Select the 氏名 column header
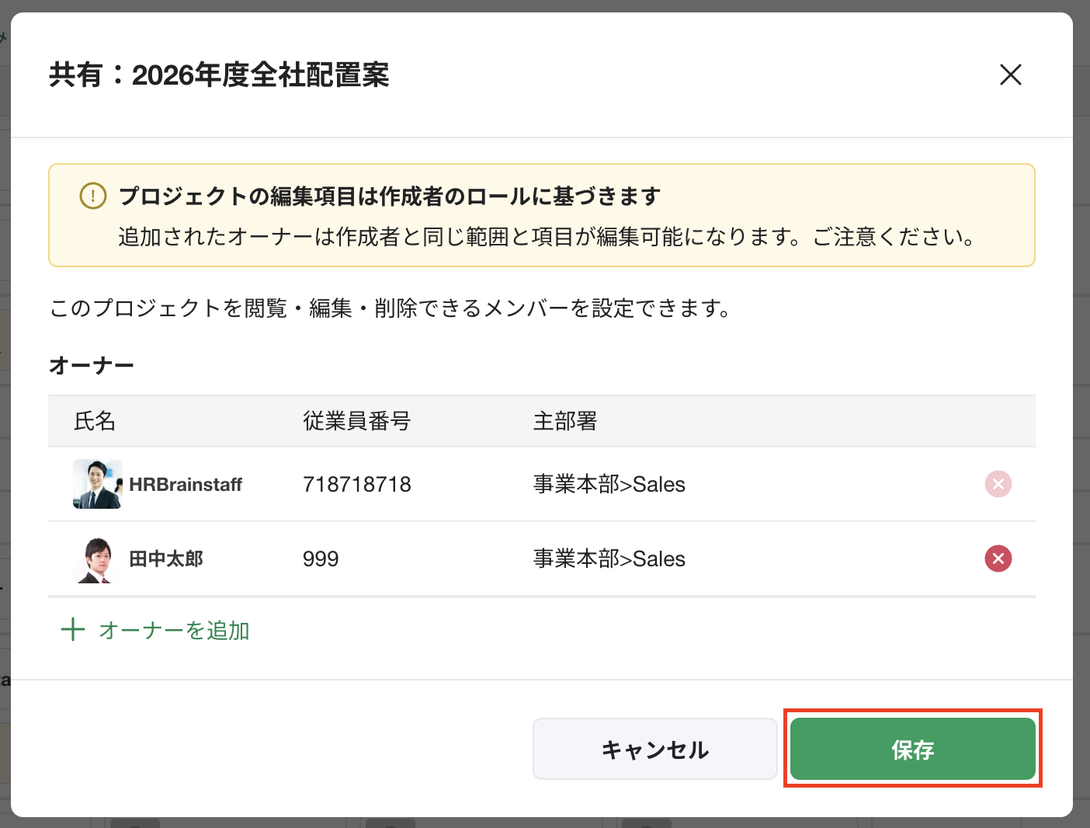Image resolution: width=1090 pixels, height=828 pixels. (x=95, y=421)
